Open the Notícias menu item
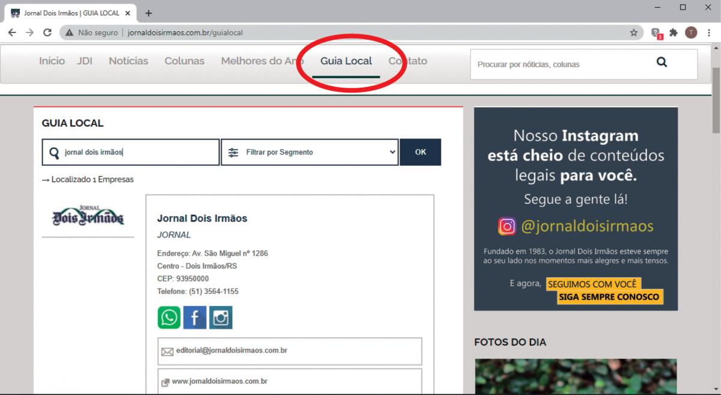 pyautogui.click(x=129, y=61)
